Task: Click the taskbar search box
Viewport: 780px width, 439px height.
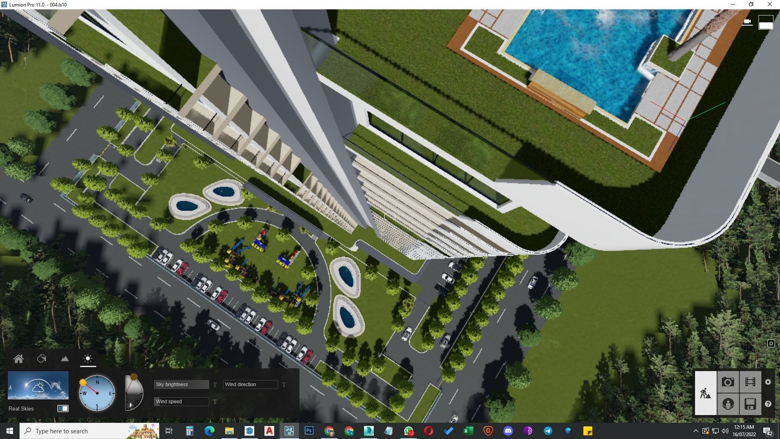Action: coord(89,431)
